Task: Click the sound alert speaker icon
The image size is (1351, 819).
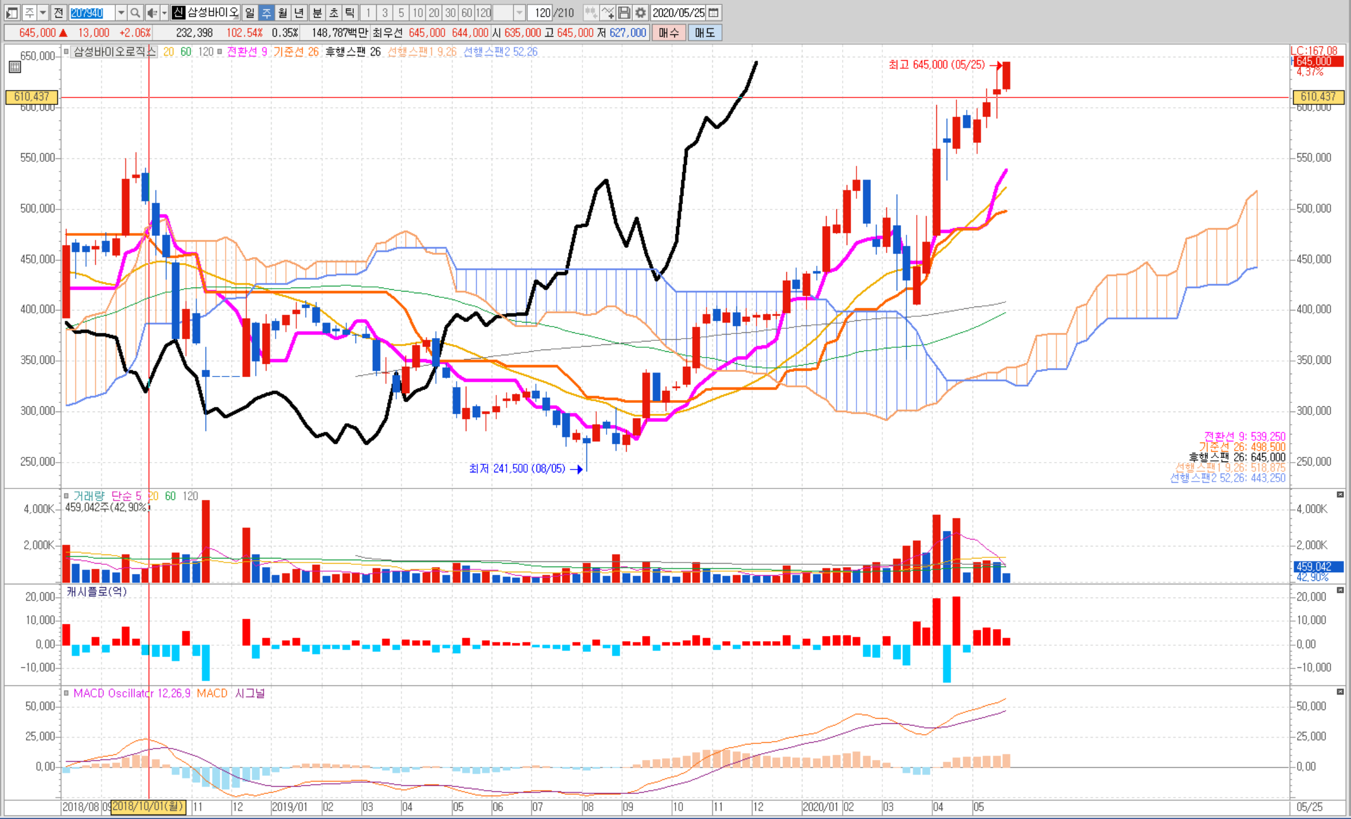Action: point(152,13)
